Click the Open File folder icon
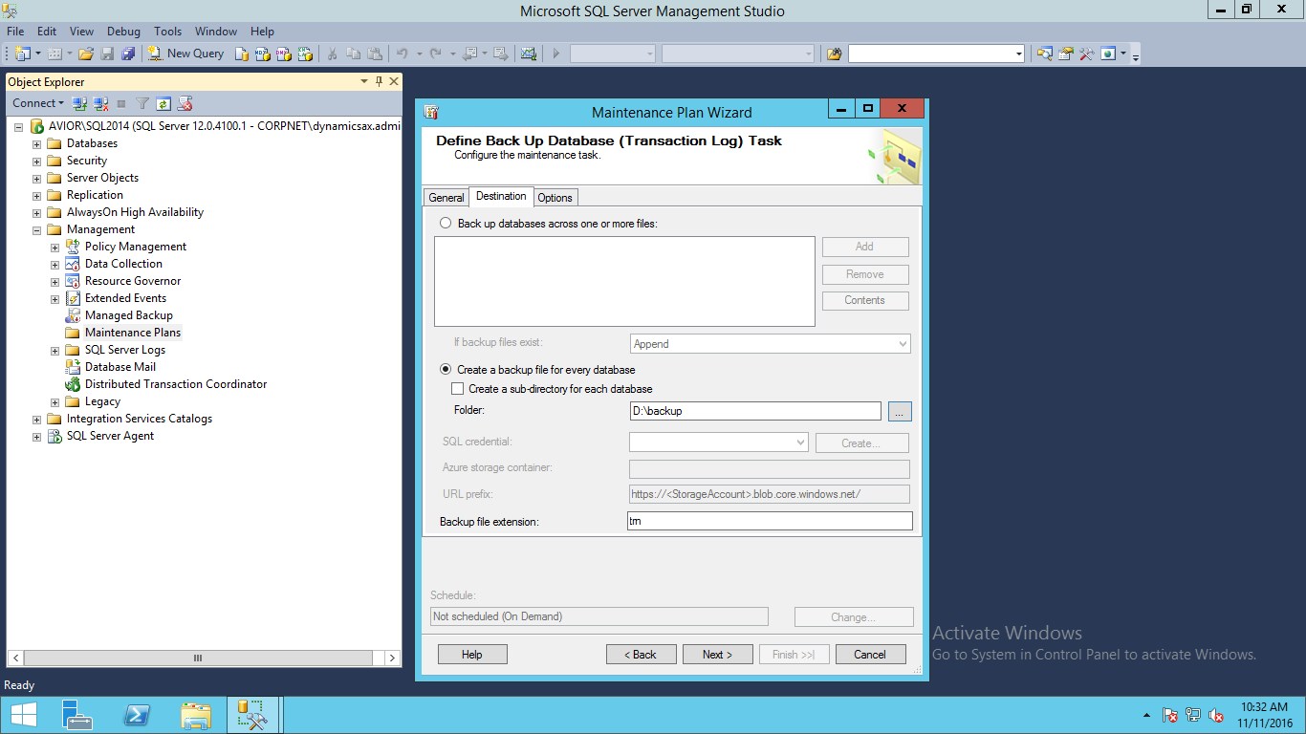Viewport: 1306px width, 734px height. (x=86, y=54)
